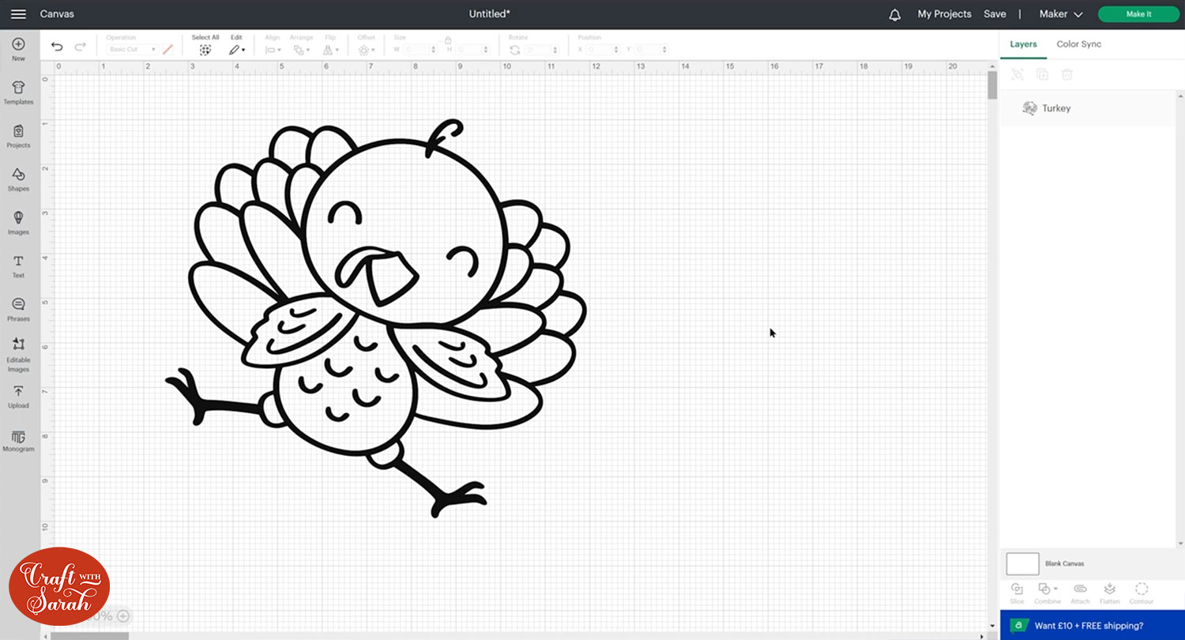Click the green Make It button
Screen dimensions: 1185x640
click(1138, 14)
